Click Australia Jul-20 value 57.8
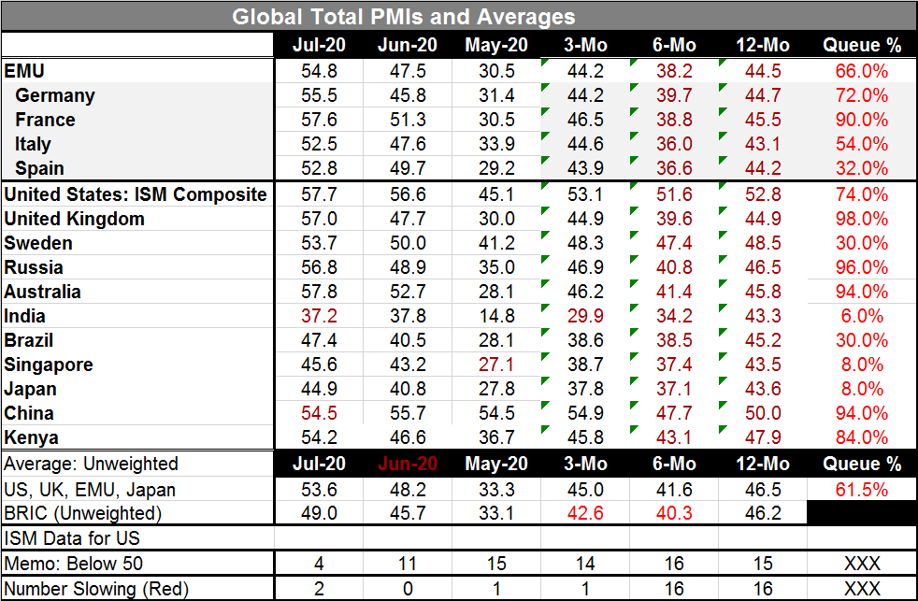This screenshot has width=918, height=601. 319,292
